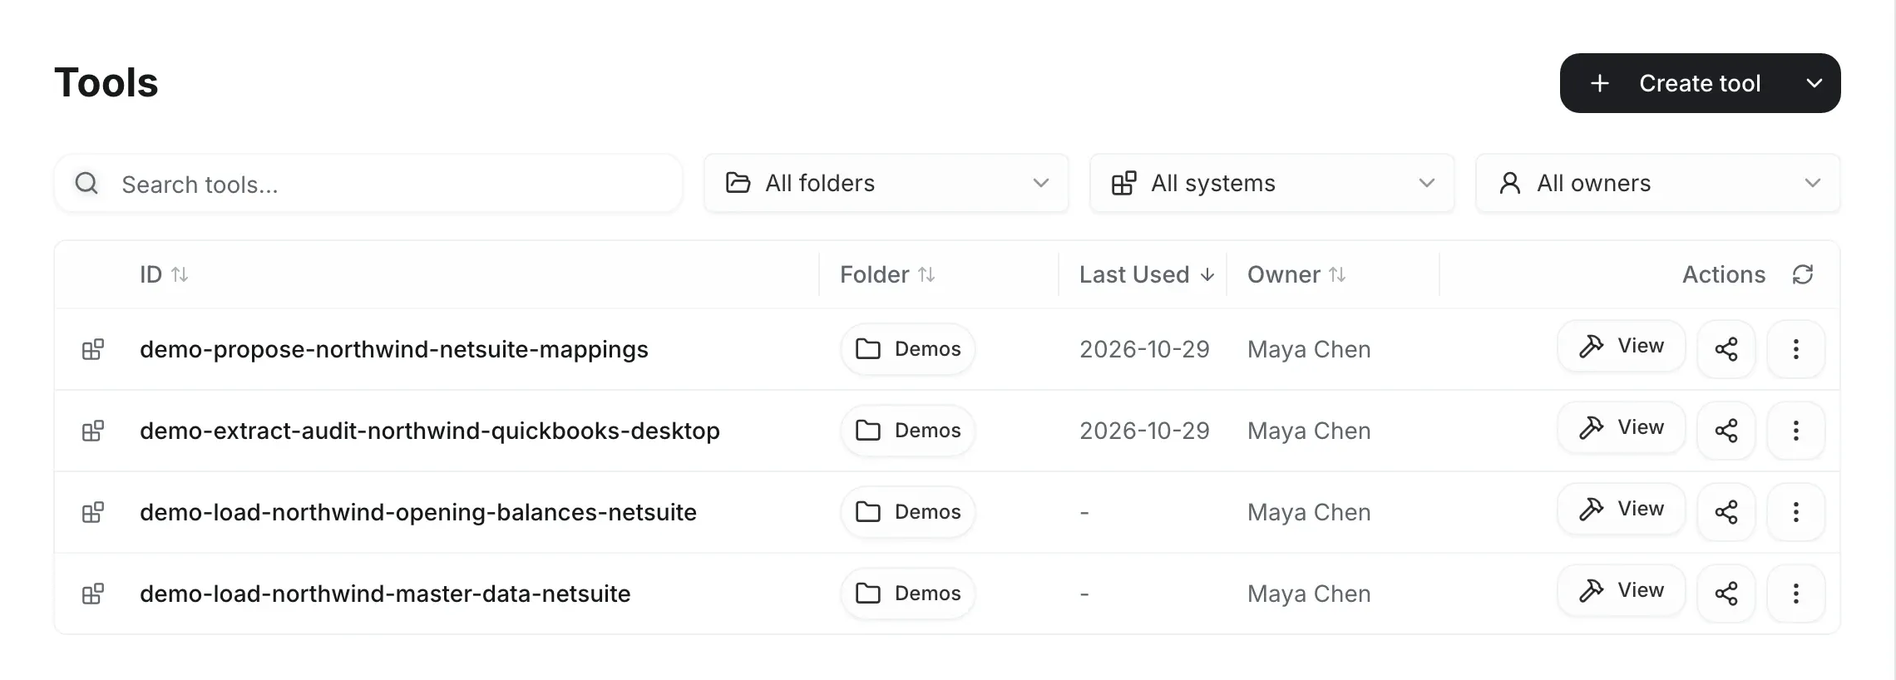
Task: Sort the table by Last Used column
Action: (x=1147, y=274)
